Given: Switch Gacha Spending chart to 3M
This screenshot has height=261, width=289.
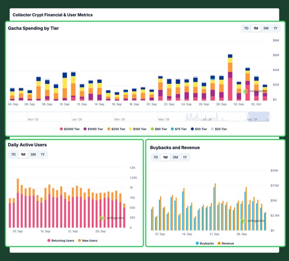Looking at the screenshot, I should click(266, 28).
